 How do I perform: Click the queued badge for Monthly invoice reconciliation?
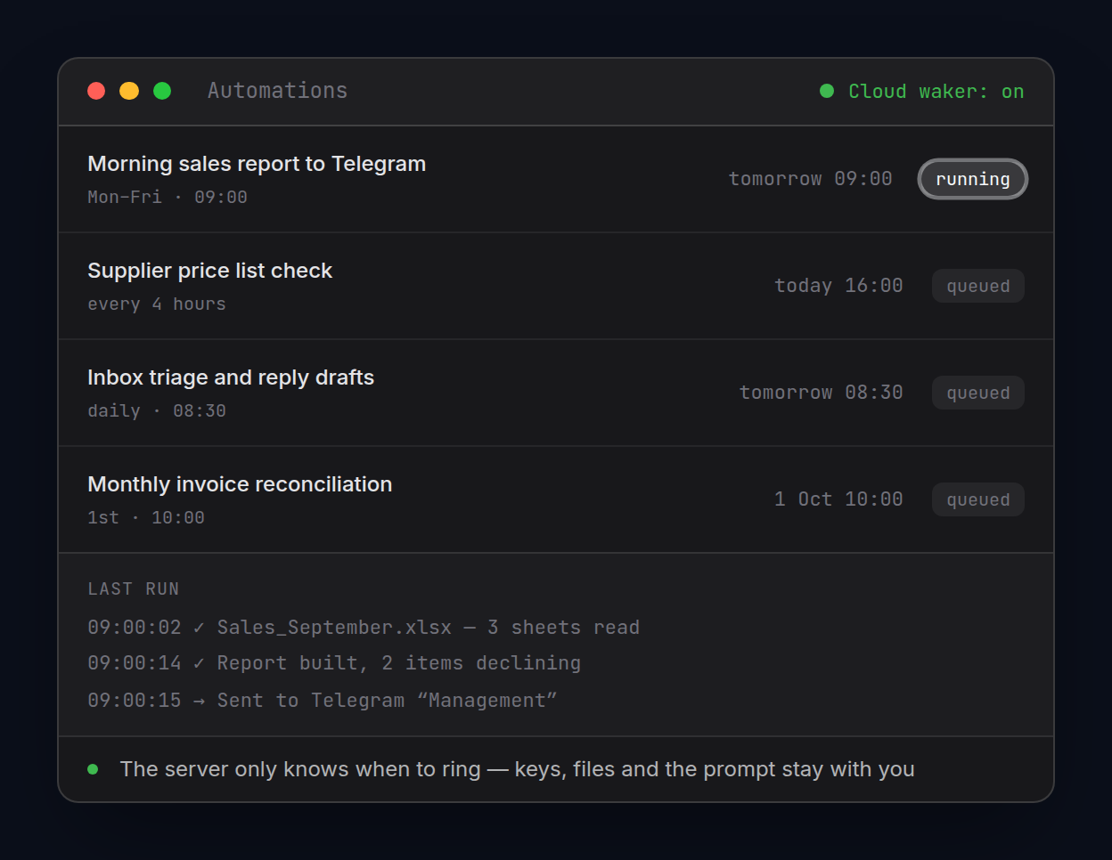tap(978, 499)
